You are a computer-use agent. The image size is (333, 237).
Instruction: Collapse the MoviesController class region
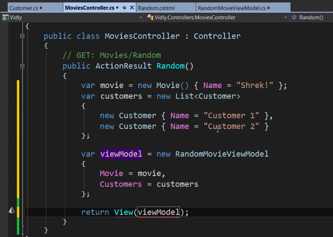point(22,36)
